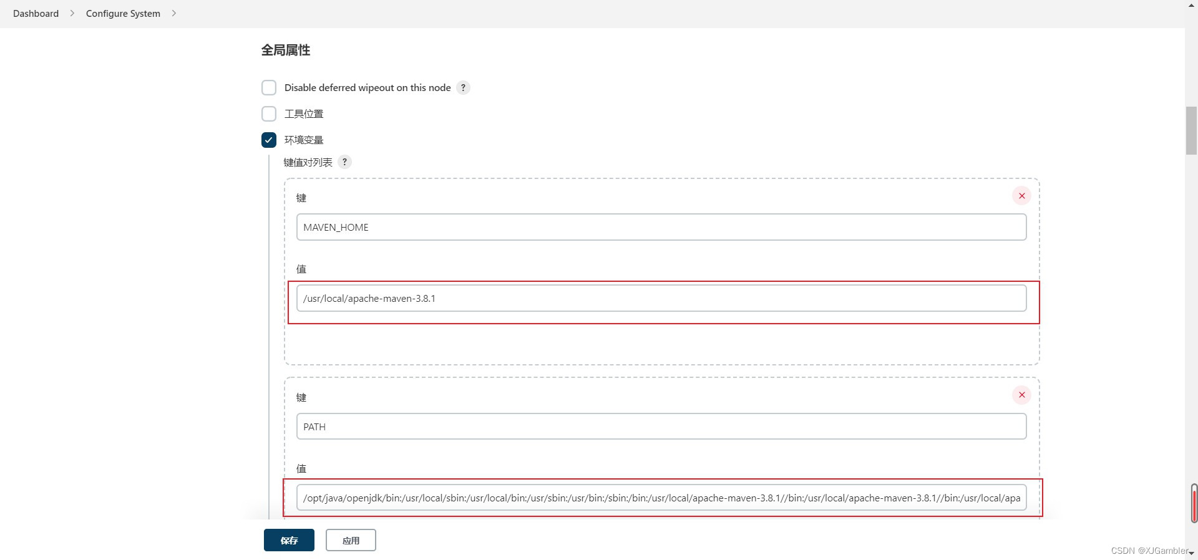The width and height of the screenshot is (1198, 560).
Task: Save configuration with 保存 button
Action: [x=289, y=540]
